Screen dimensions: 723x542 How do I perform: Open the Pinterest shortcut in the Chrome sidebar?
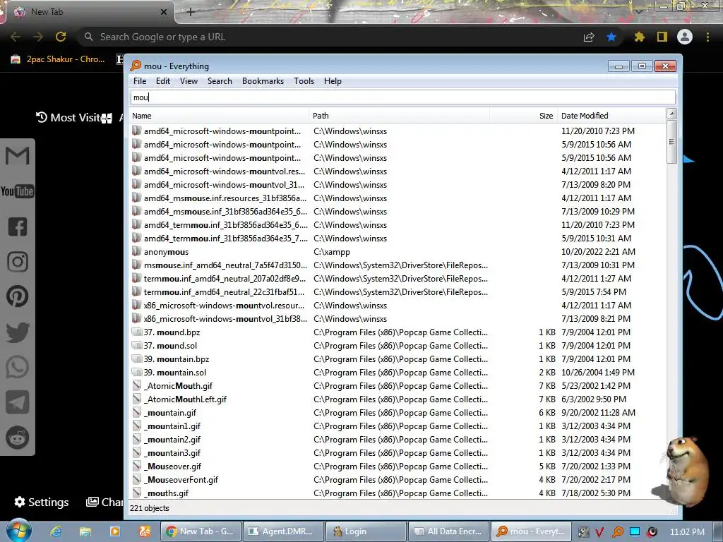[x=17, y=296]
